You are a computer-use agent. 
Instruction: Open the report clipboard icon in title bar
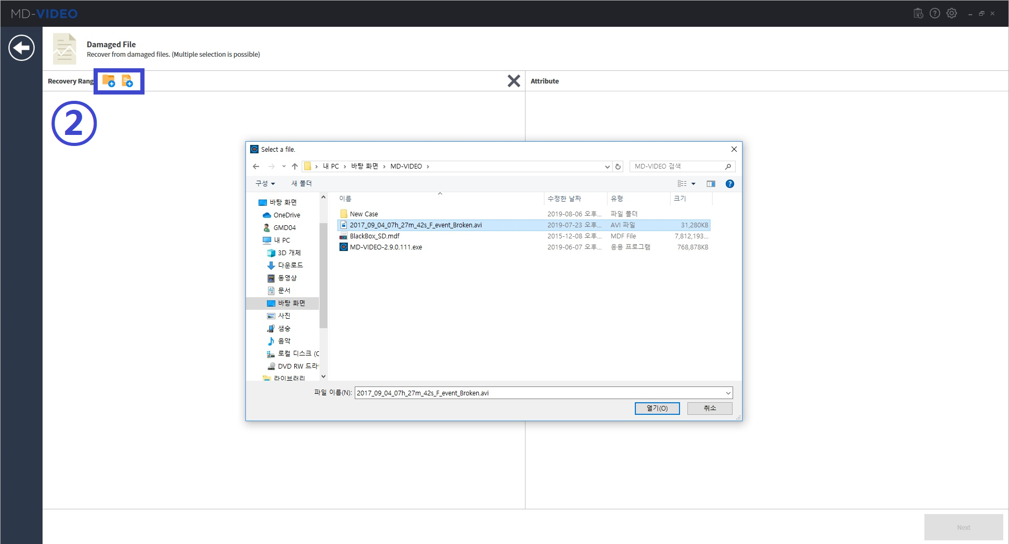(919, 13)
